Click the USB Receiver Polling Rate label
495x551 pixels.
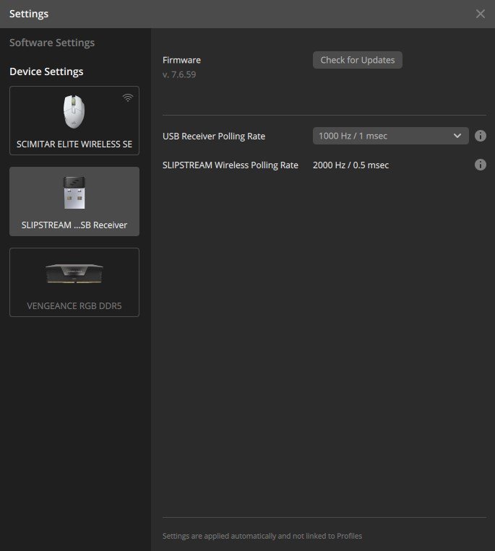point(214,136)
